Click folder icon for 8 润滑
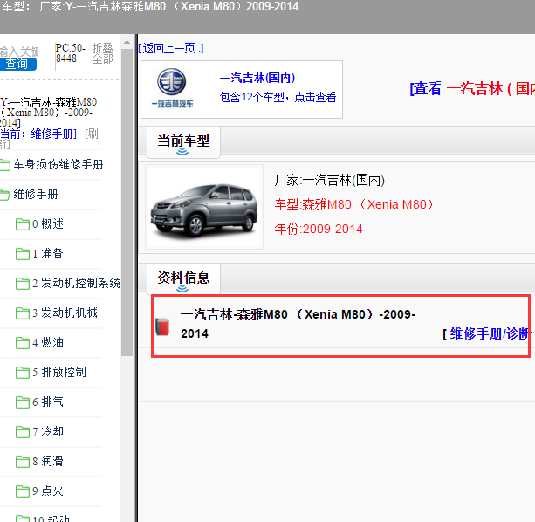This screenshot has width=535, height=522. pyautogui.click(x=23, y=462)
